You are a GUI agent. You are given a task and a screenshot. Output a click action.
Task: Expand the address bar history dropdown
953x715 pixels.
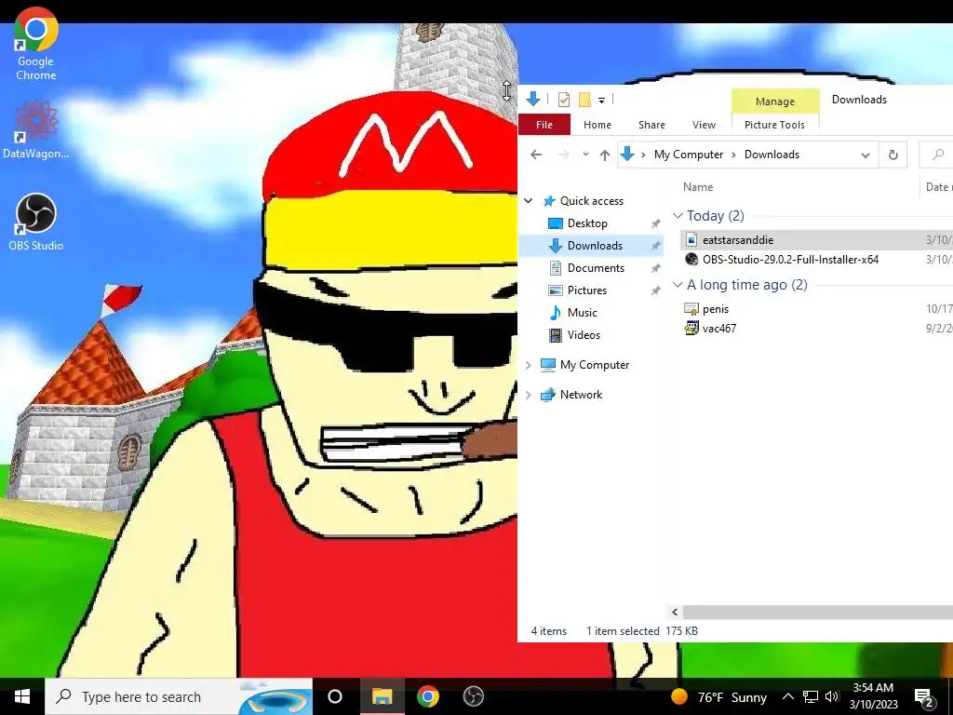[865, 155]
